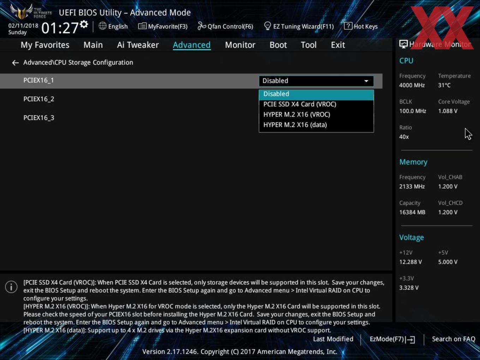Click the BCLK value 100.0 MHz

tap(413, 111)
